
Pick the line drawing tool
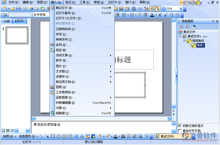pos(41,136)
